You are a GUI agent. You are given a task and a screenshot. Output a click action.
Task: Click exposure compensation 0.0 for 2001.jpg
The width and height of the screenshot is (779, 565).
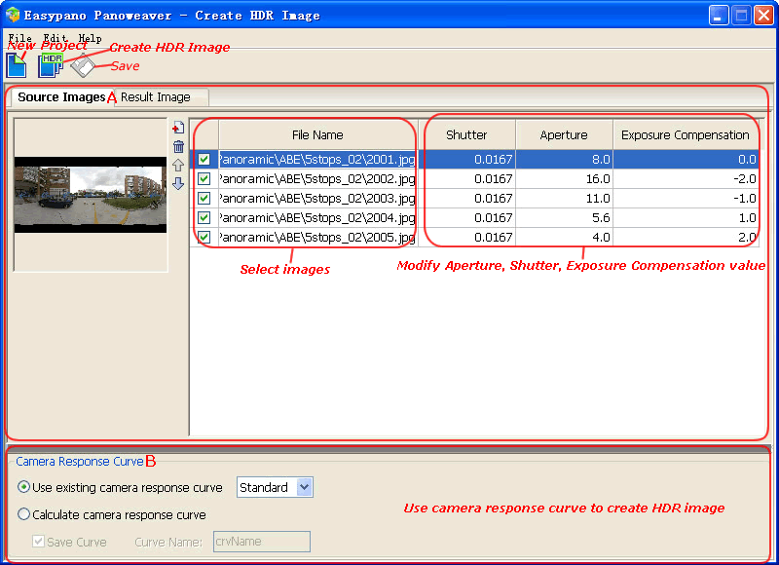[x=686, y=159]
